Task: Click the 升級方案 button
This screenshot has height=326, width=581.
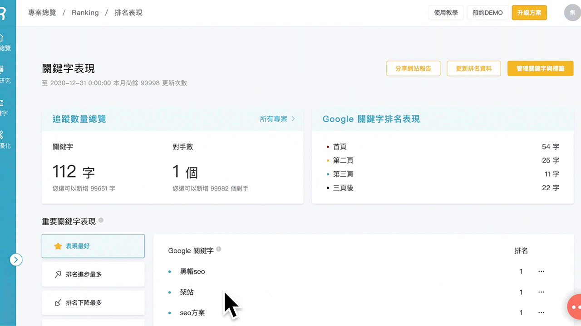Action: pos(529,13)
